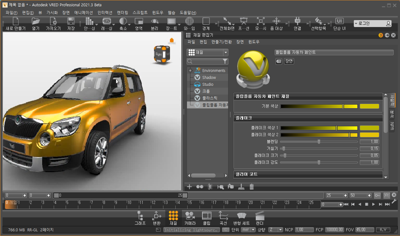Viewport: 400px width, 236px height.
Task: Open the 렌더링 main menu
Action: click(x=122, y=13)
